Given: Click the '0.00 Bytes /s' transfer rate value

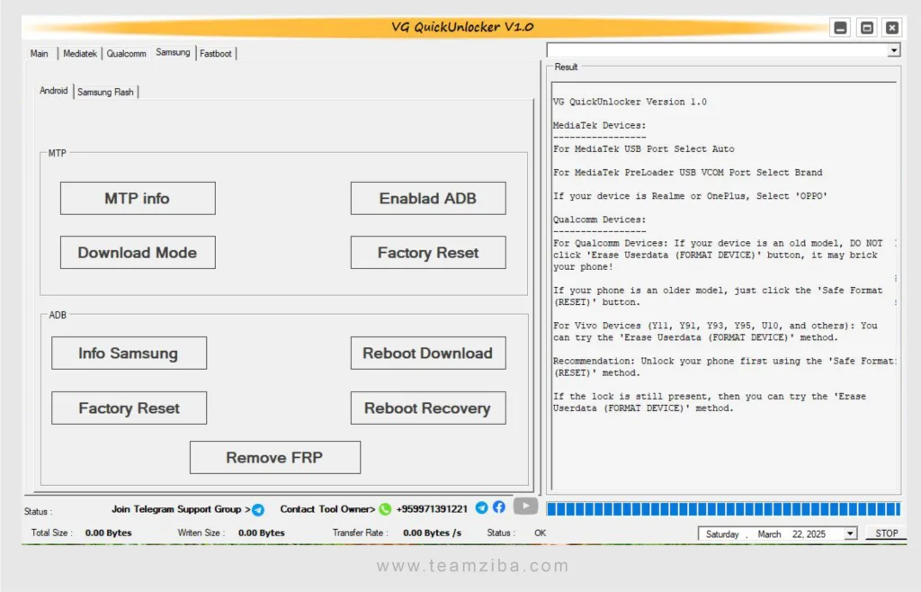Looking at the screenshot, I should tap(432, 533).
